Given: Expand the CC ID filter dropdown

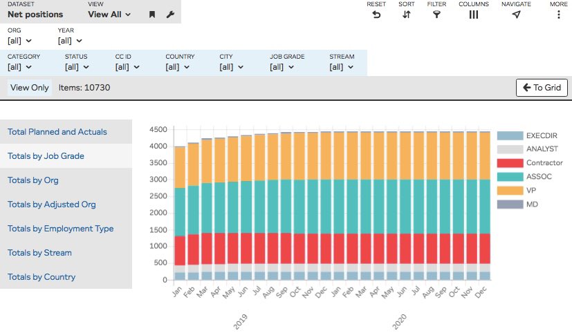Looking at the screenshot, I should 127,67.
